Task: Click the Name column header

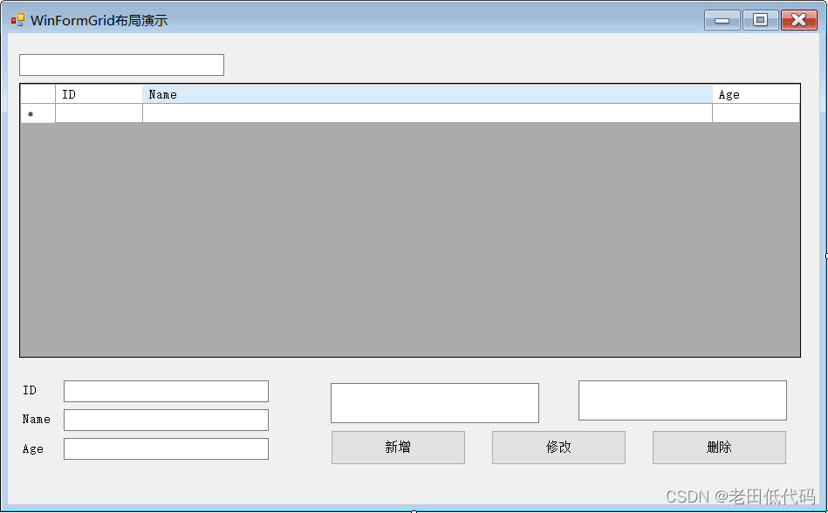Action: tap(428, 94)
